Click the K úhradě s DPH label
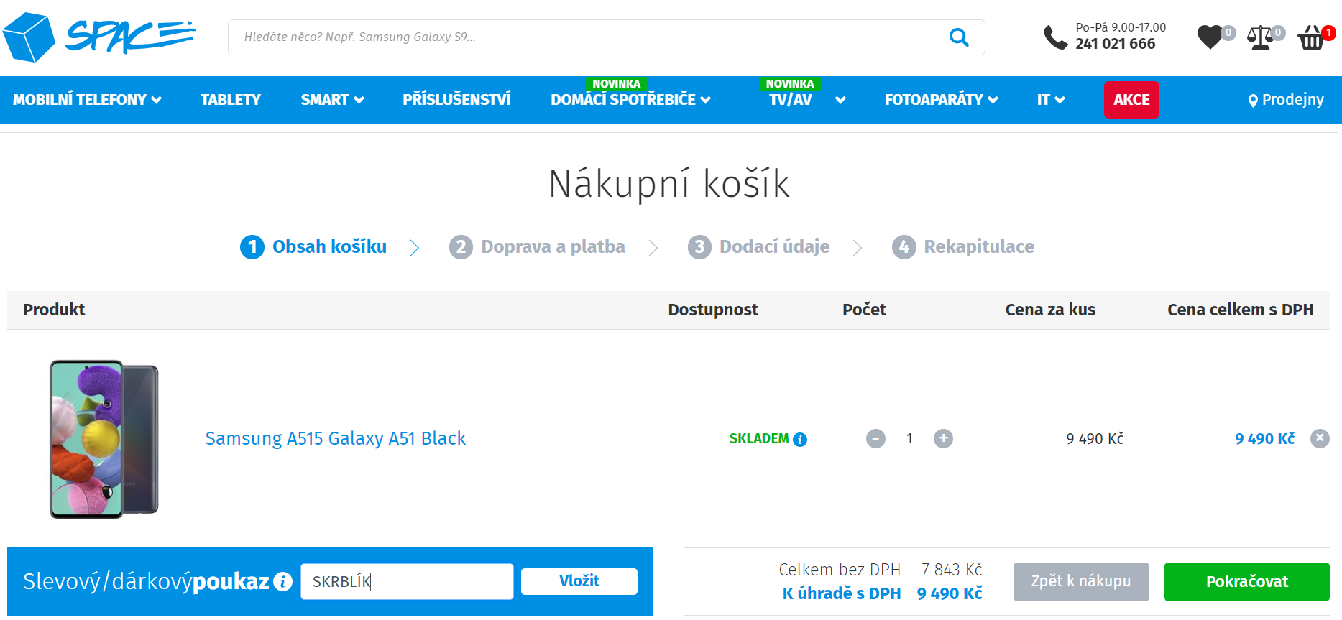This screenshot has width=1342, height=620. pyautogui.click(x=841, y=593)
